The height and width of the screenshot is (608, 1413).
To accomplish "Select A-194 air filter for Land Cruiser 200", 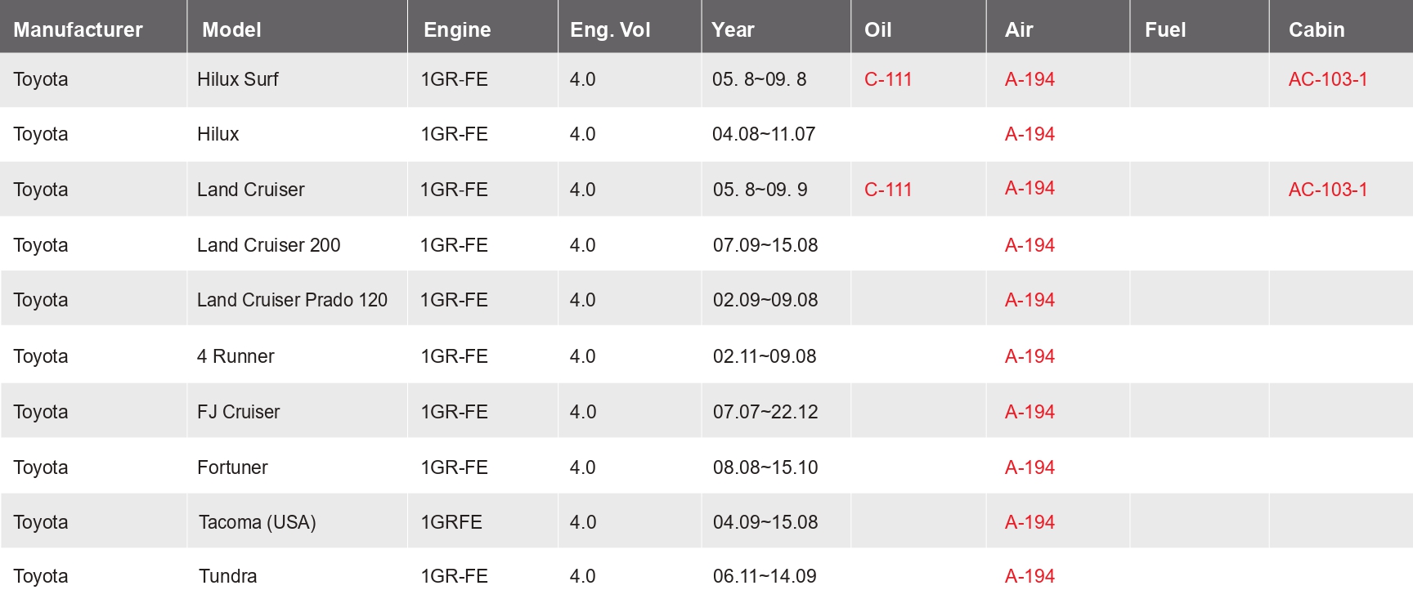I will click(1029, 245).
